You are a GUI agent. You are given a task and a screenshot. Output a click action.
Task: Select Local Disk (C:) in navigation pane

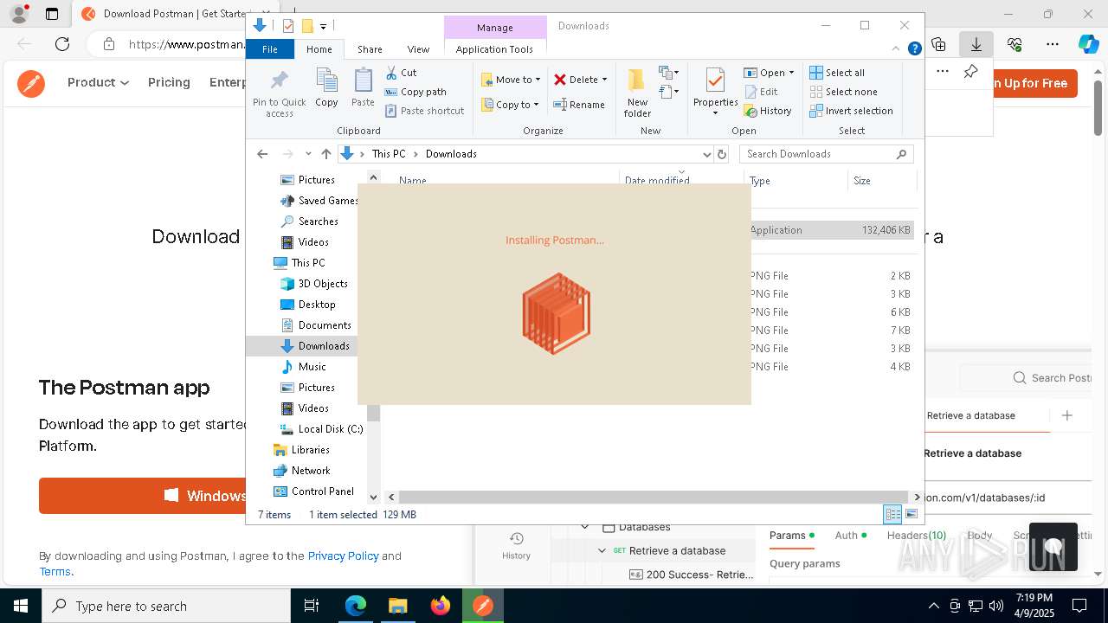(321, 429)
